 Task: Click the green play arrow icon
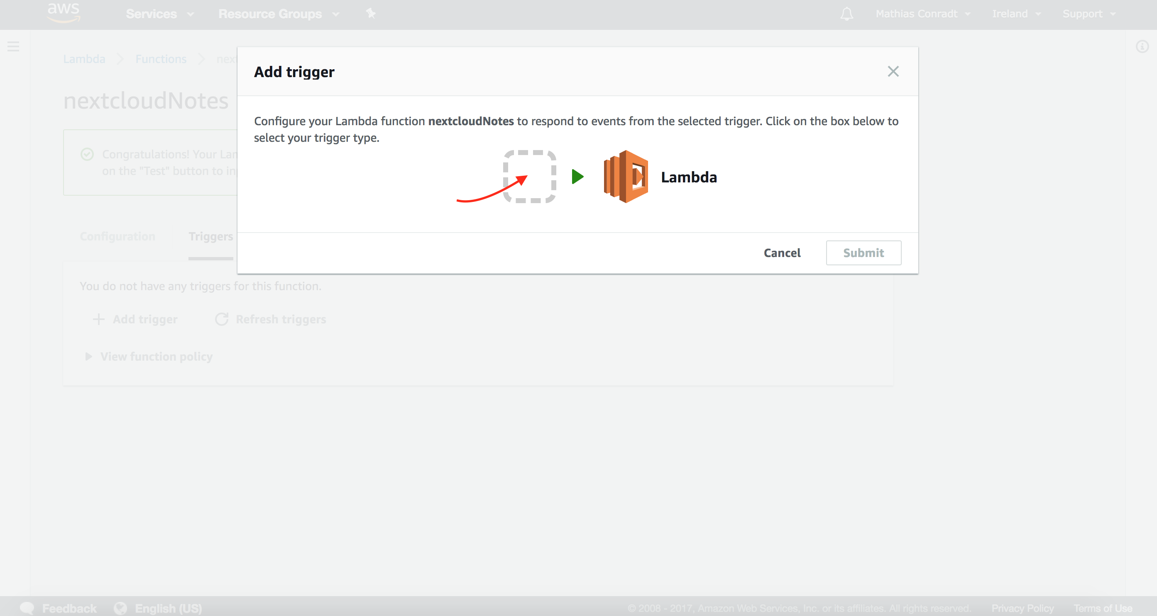pyautogui.click(x=577, y=176)
